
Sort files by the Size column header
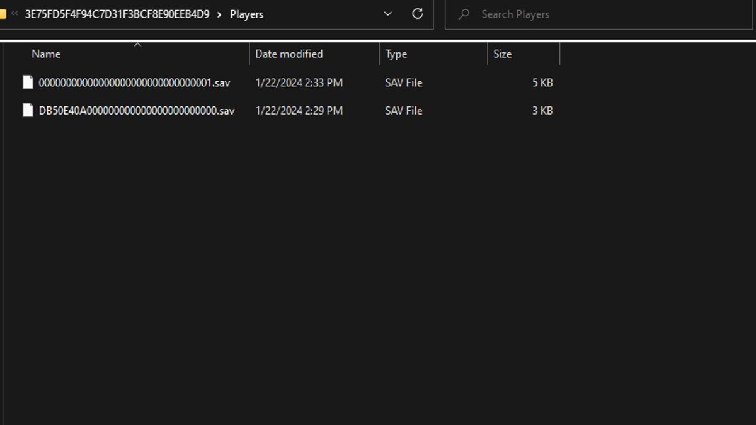tap(502, 54)
